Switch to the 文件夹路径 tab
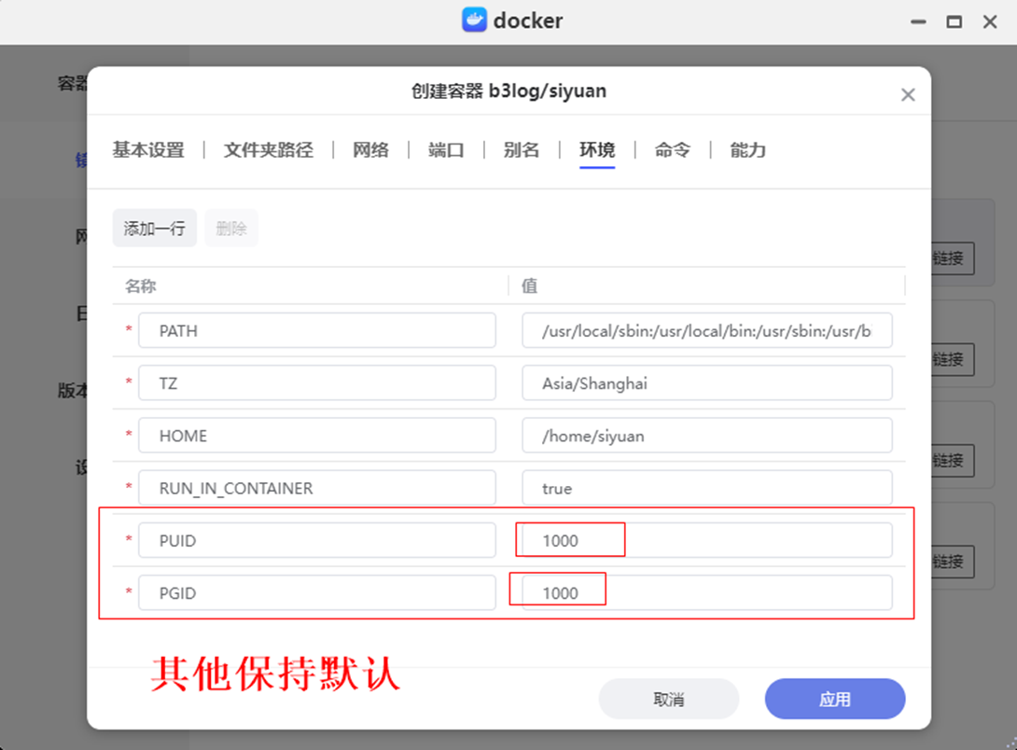The width and height of the screenshot is (1017, 750). point(269,150)
